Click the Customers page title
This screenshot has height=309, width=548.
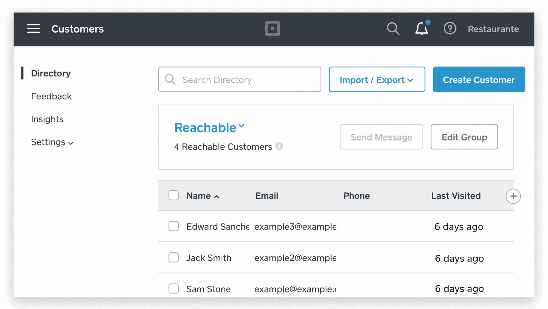tap(77, 29)
